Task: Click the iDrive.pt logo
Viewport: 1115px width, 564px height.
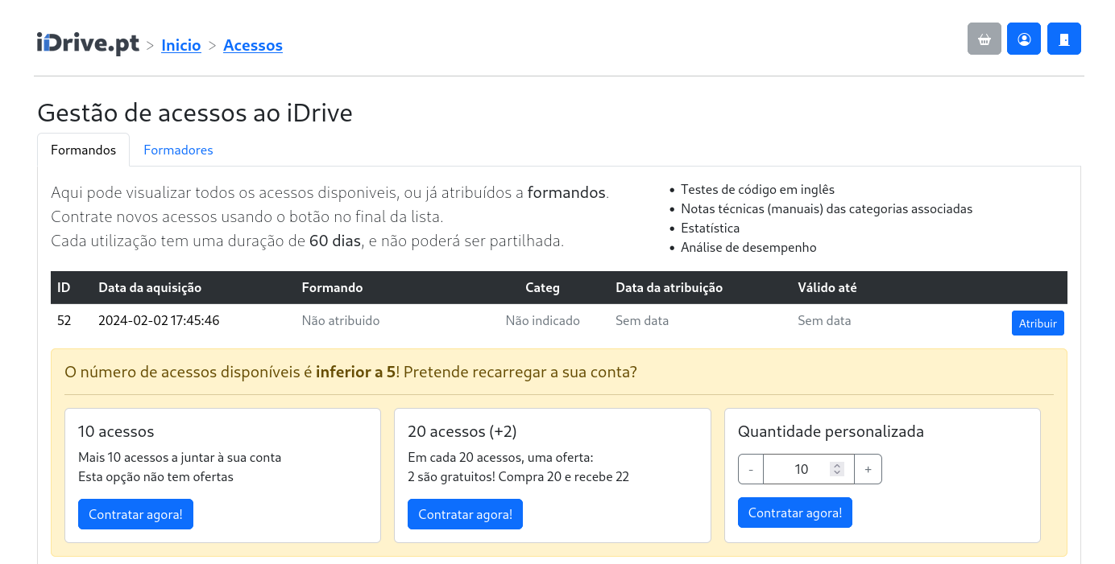Action: click(x=88, y=43)
